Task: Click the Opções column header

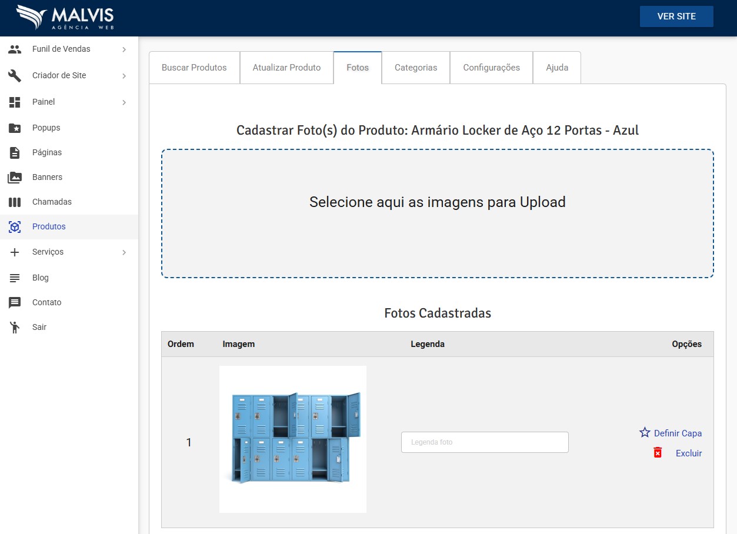Action: [x=687, y=344]
